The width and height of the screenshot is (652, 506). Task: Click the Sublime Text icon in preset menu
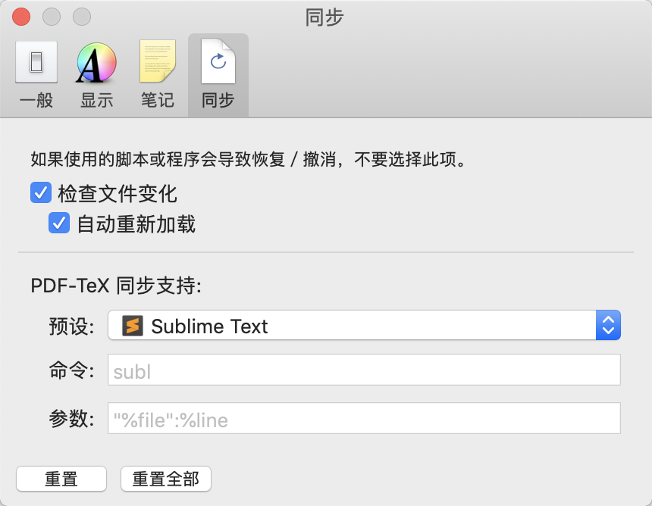(133, 325)
